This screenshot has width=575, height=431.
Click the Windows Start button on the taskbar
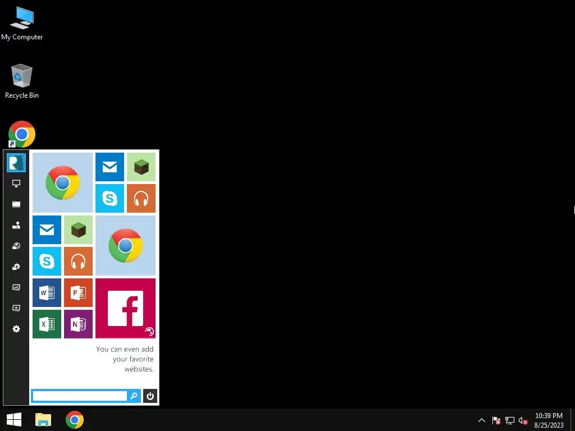pyautogui.click(x=14, y=420)
